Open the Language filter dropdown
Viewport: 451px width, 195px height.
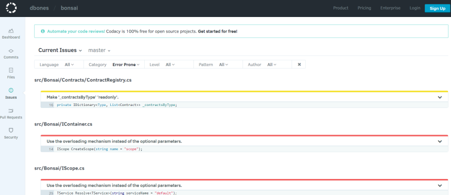point(69,64)
